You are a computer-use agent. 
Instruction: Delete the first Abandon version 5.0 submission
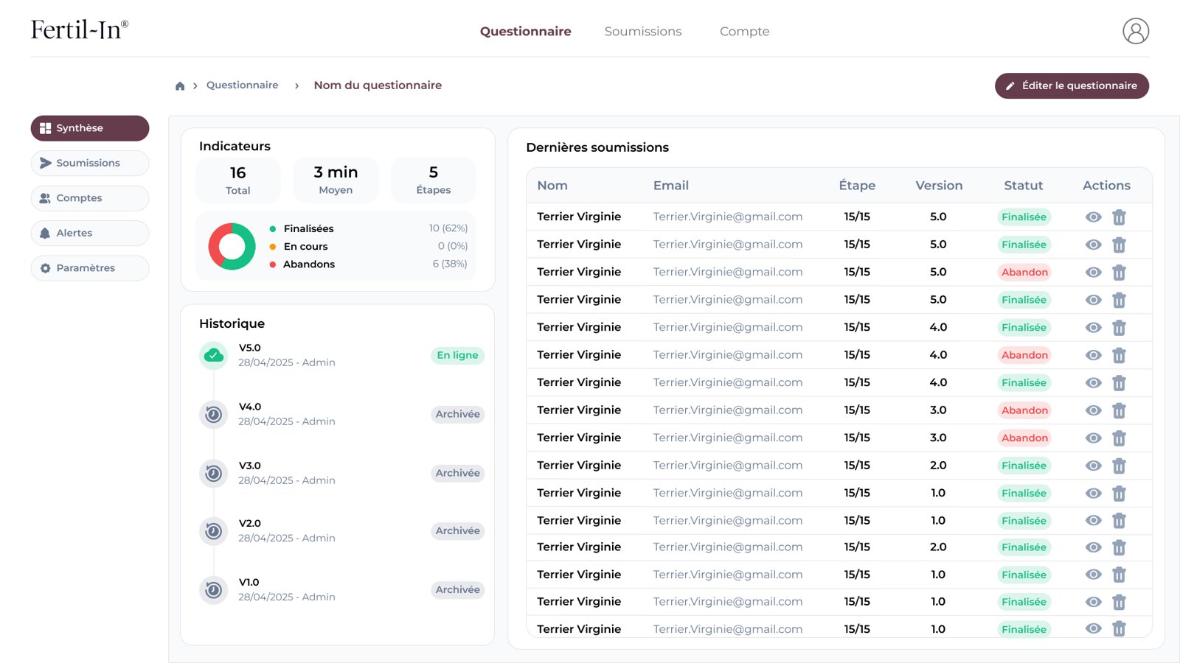[1119, 273]
